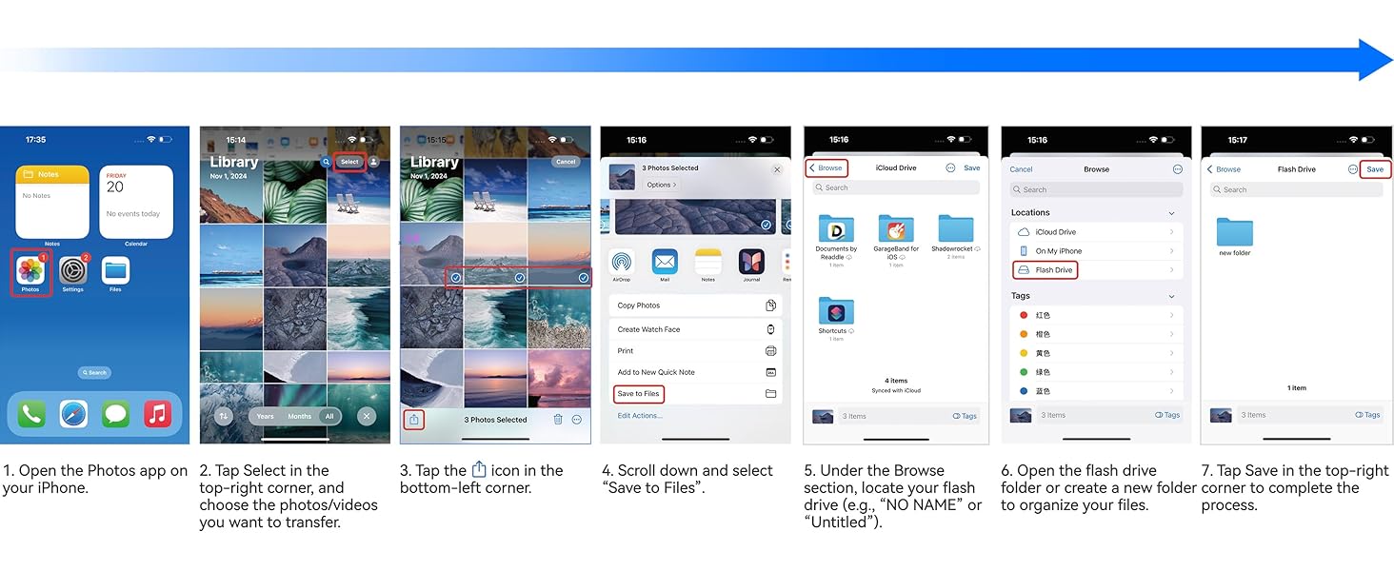
Task: Open the Calendar widget showing Friday 20
Action: [136, 202]
